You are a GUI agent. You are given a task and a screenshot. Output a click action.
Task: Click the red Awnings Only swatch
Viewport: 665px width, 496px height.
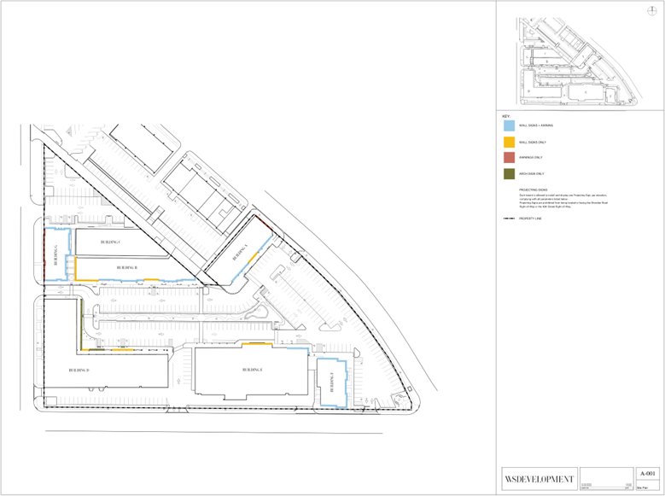point(510,158)
